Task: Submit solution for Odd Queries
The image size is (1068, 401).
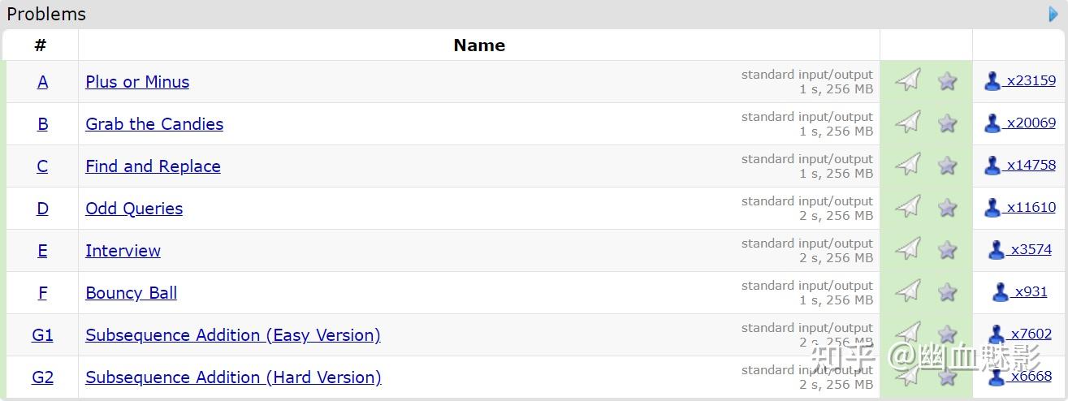Action: click(908, 207)
